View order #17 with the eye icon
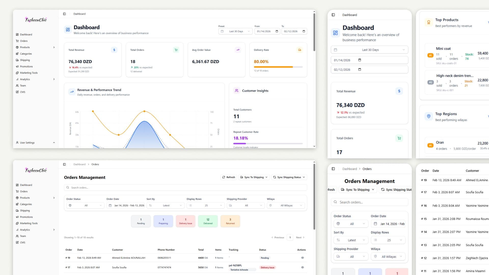The width and height of the screenshot is (489, 275). 303,267
